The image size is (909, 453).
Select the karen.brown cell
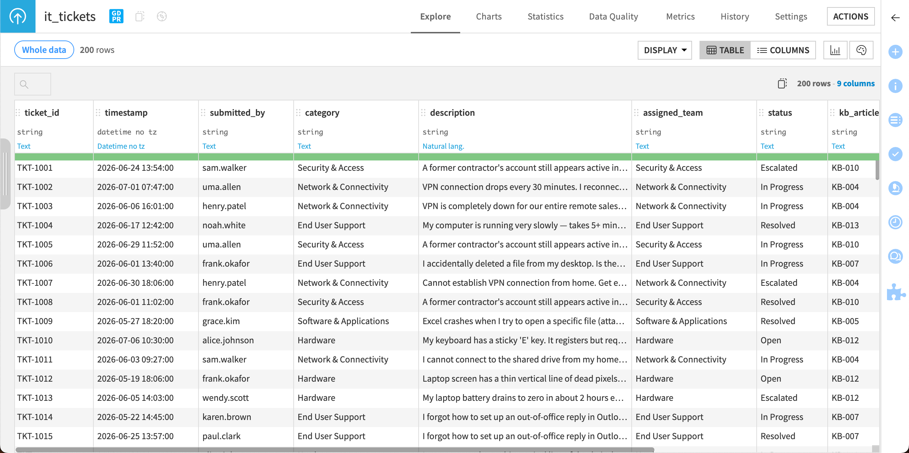coord(246,417)
